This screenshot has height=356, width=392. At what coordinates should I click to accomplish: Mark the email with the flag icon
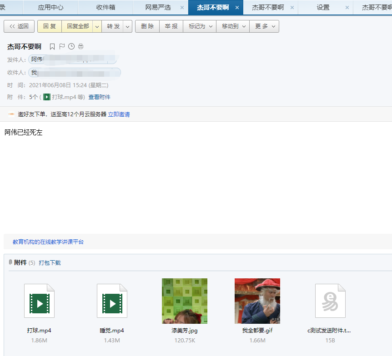pyautogui.click(x=62, y=46)
